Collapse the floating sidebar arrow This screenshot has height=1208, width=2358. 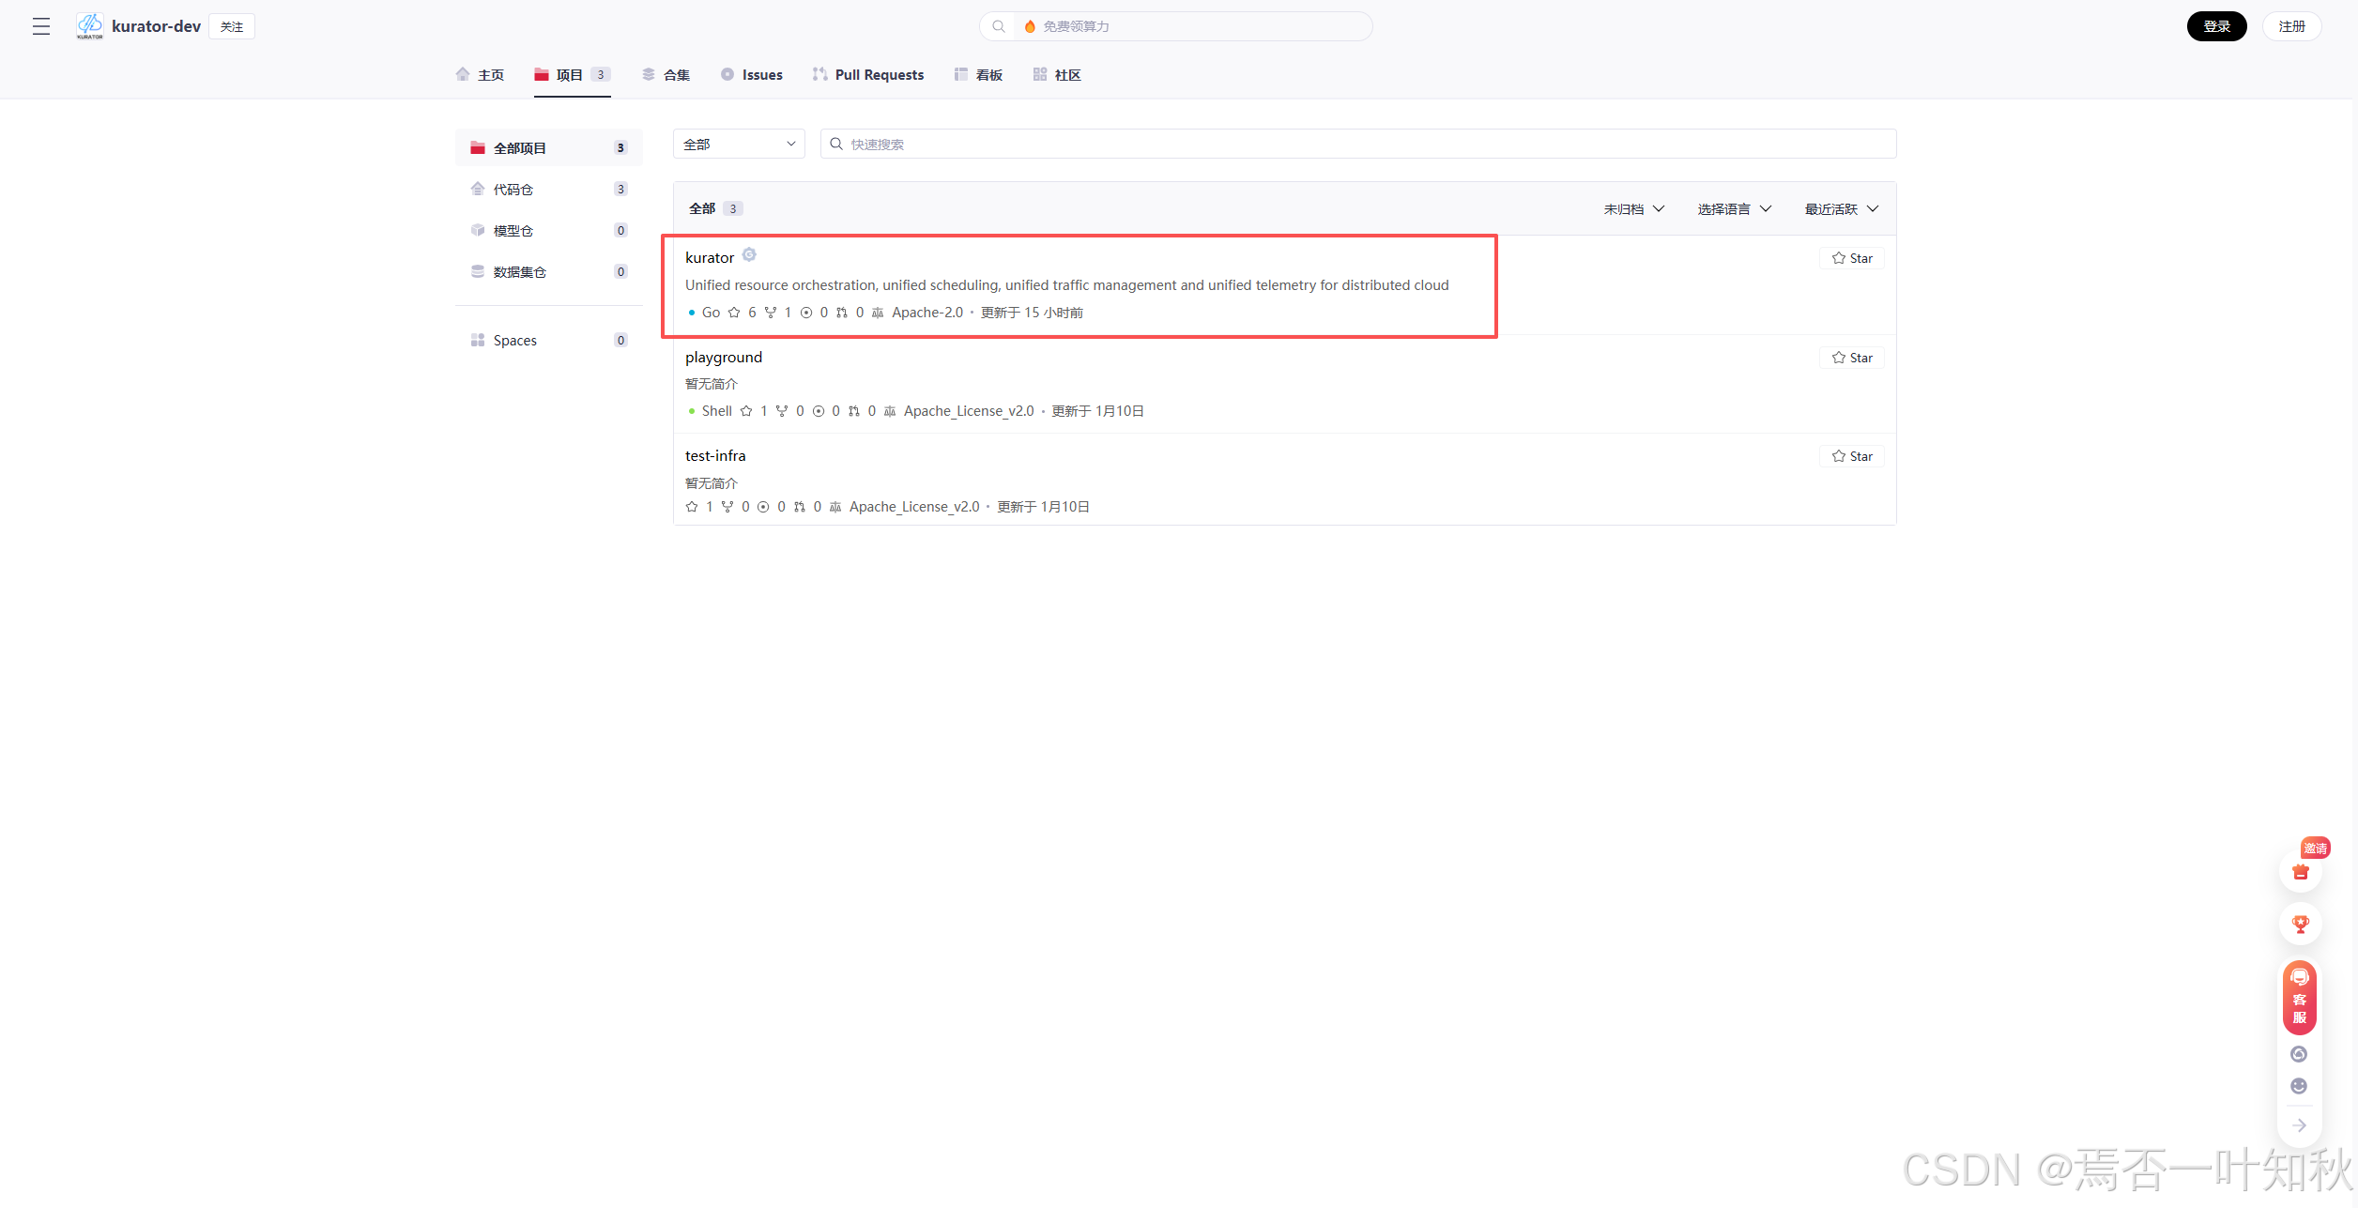point(2299,1125)
